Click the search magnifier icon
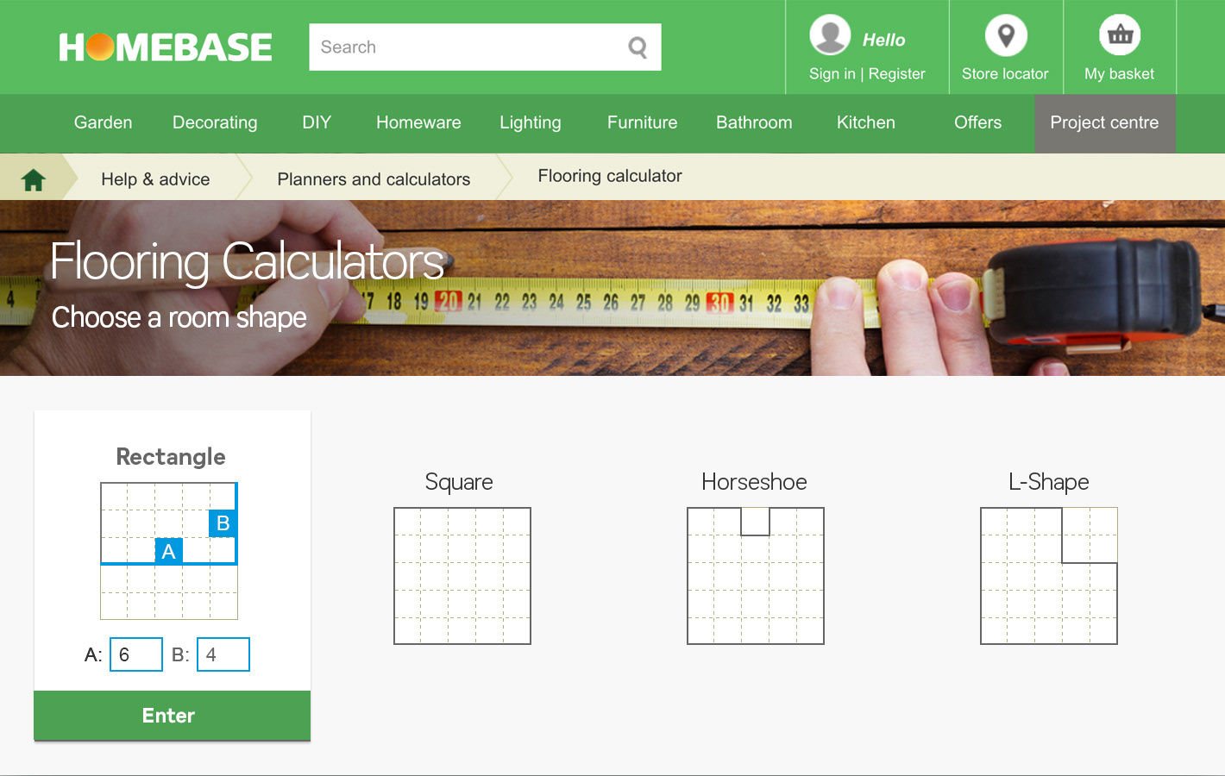This screenshot has height=776, width=1225. [638, 47]
